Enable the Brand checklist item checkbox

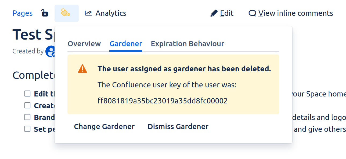click(x=27, y=117)
